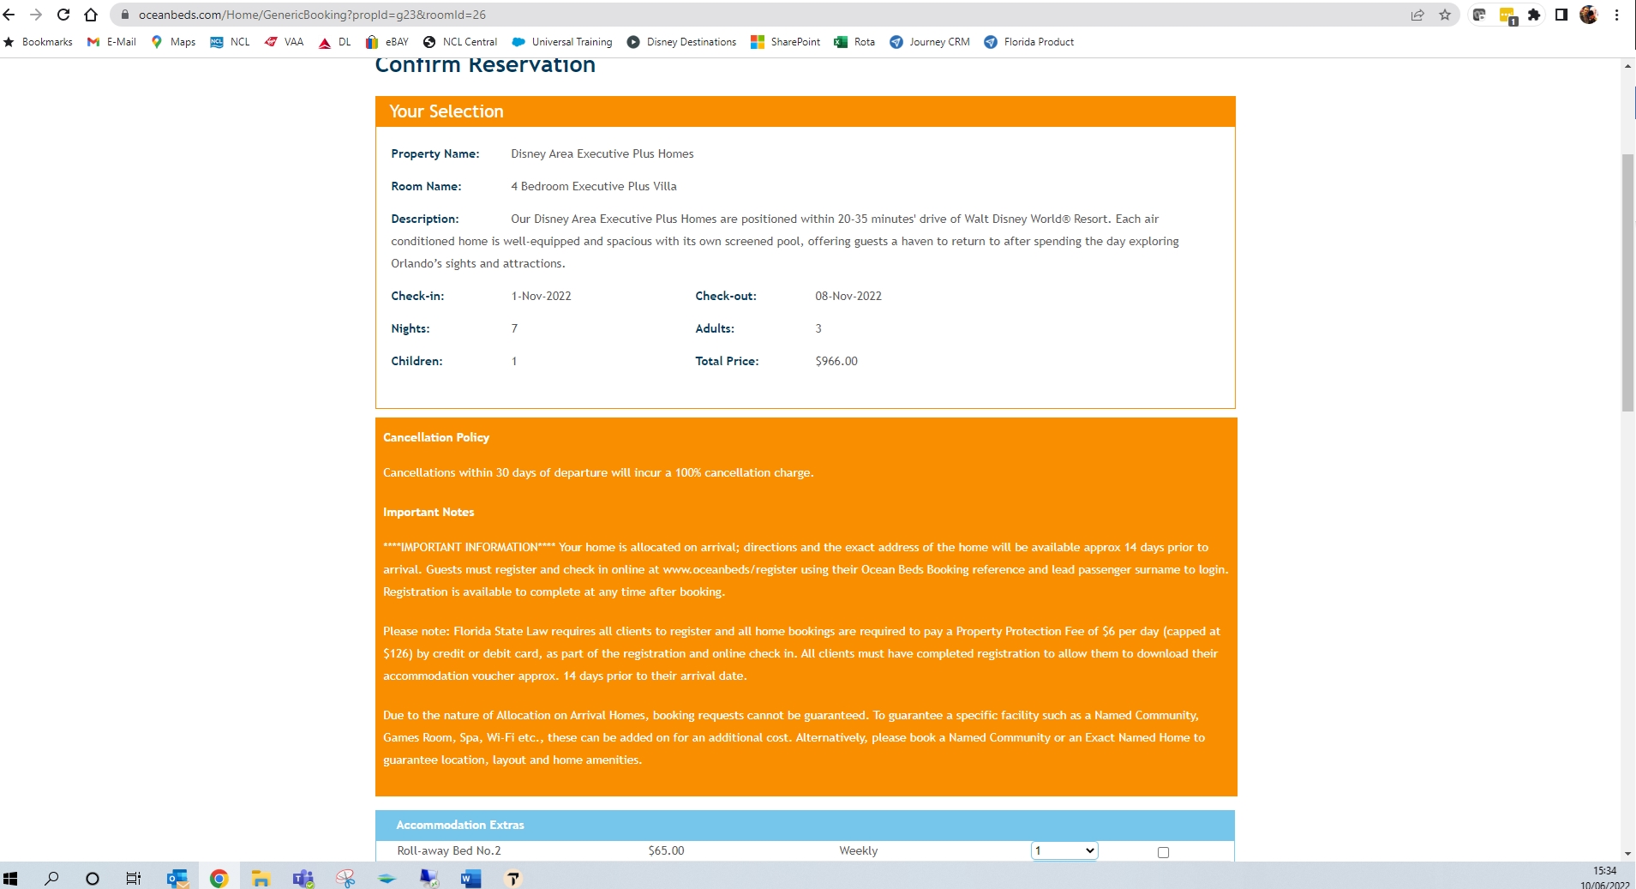Image resolution: width=1636 pixels, height=889 pixels.
Task: Open the round T-logo taskbar app
Action: pyautogui.click(x=513, y=878)
